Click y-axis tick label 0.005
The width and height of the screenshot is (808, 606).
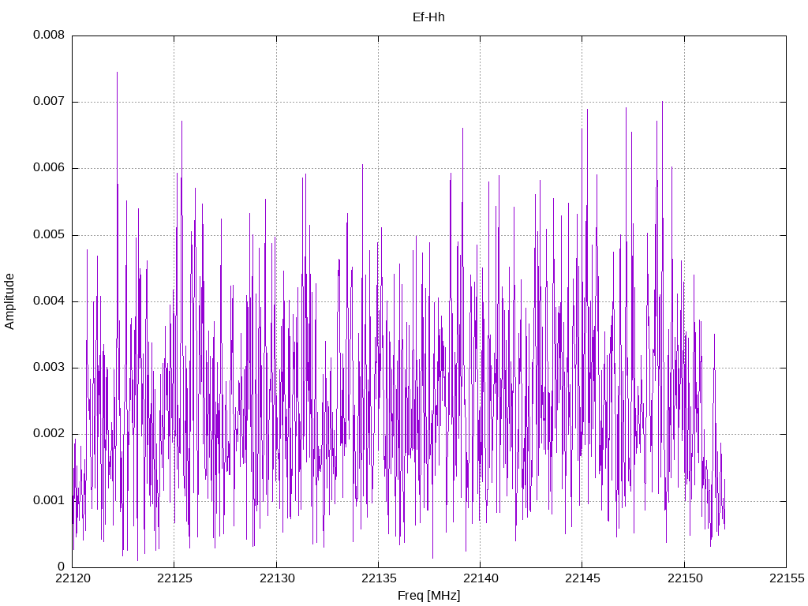[x=49, y=235]
